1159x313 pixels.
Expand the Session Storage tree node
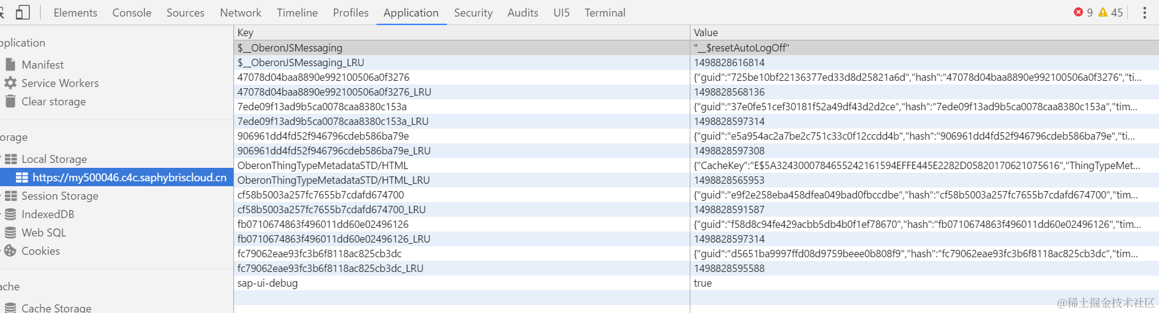tap(1, 196)
